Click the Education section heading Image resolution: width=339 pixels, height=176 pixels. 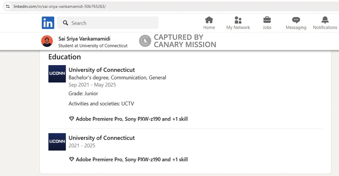point(65,57)
